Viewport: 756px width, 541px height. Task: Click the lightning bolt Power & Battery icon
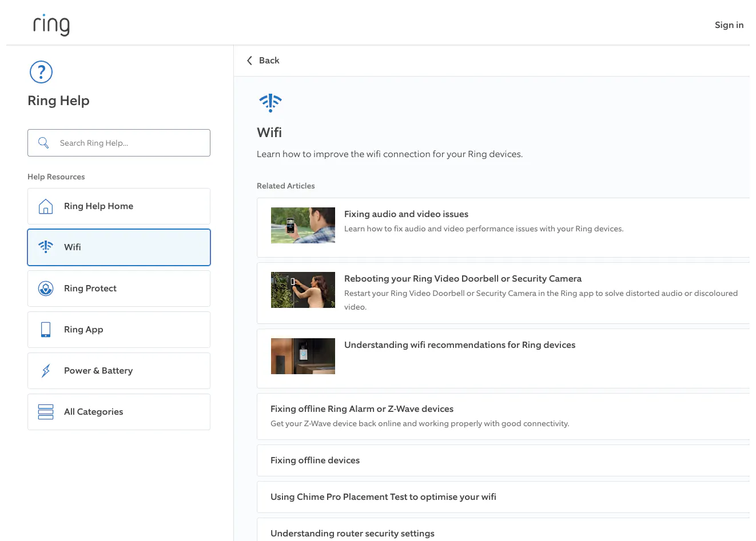[46, 371]
